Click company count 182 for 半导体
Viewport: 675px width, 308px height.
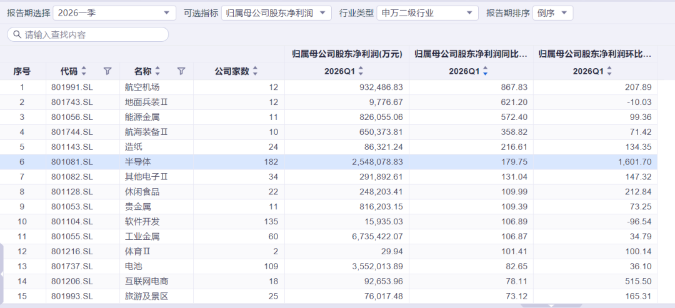(x=272, y=162)
